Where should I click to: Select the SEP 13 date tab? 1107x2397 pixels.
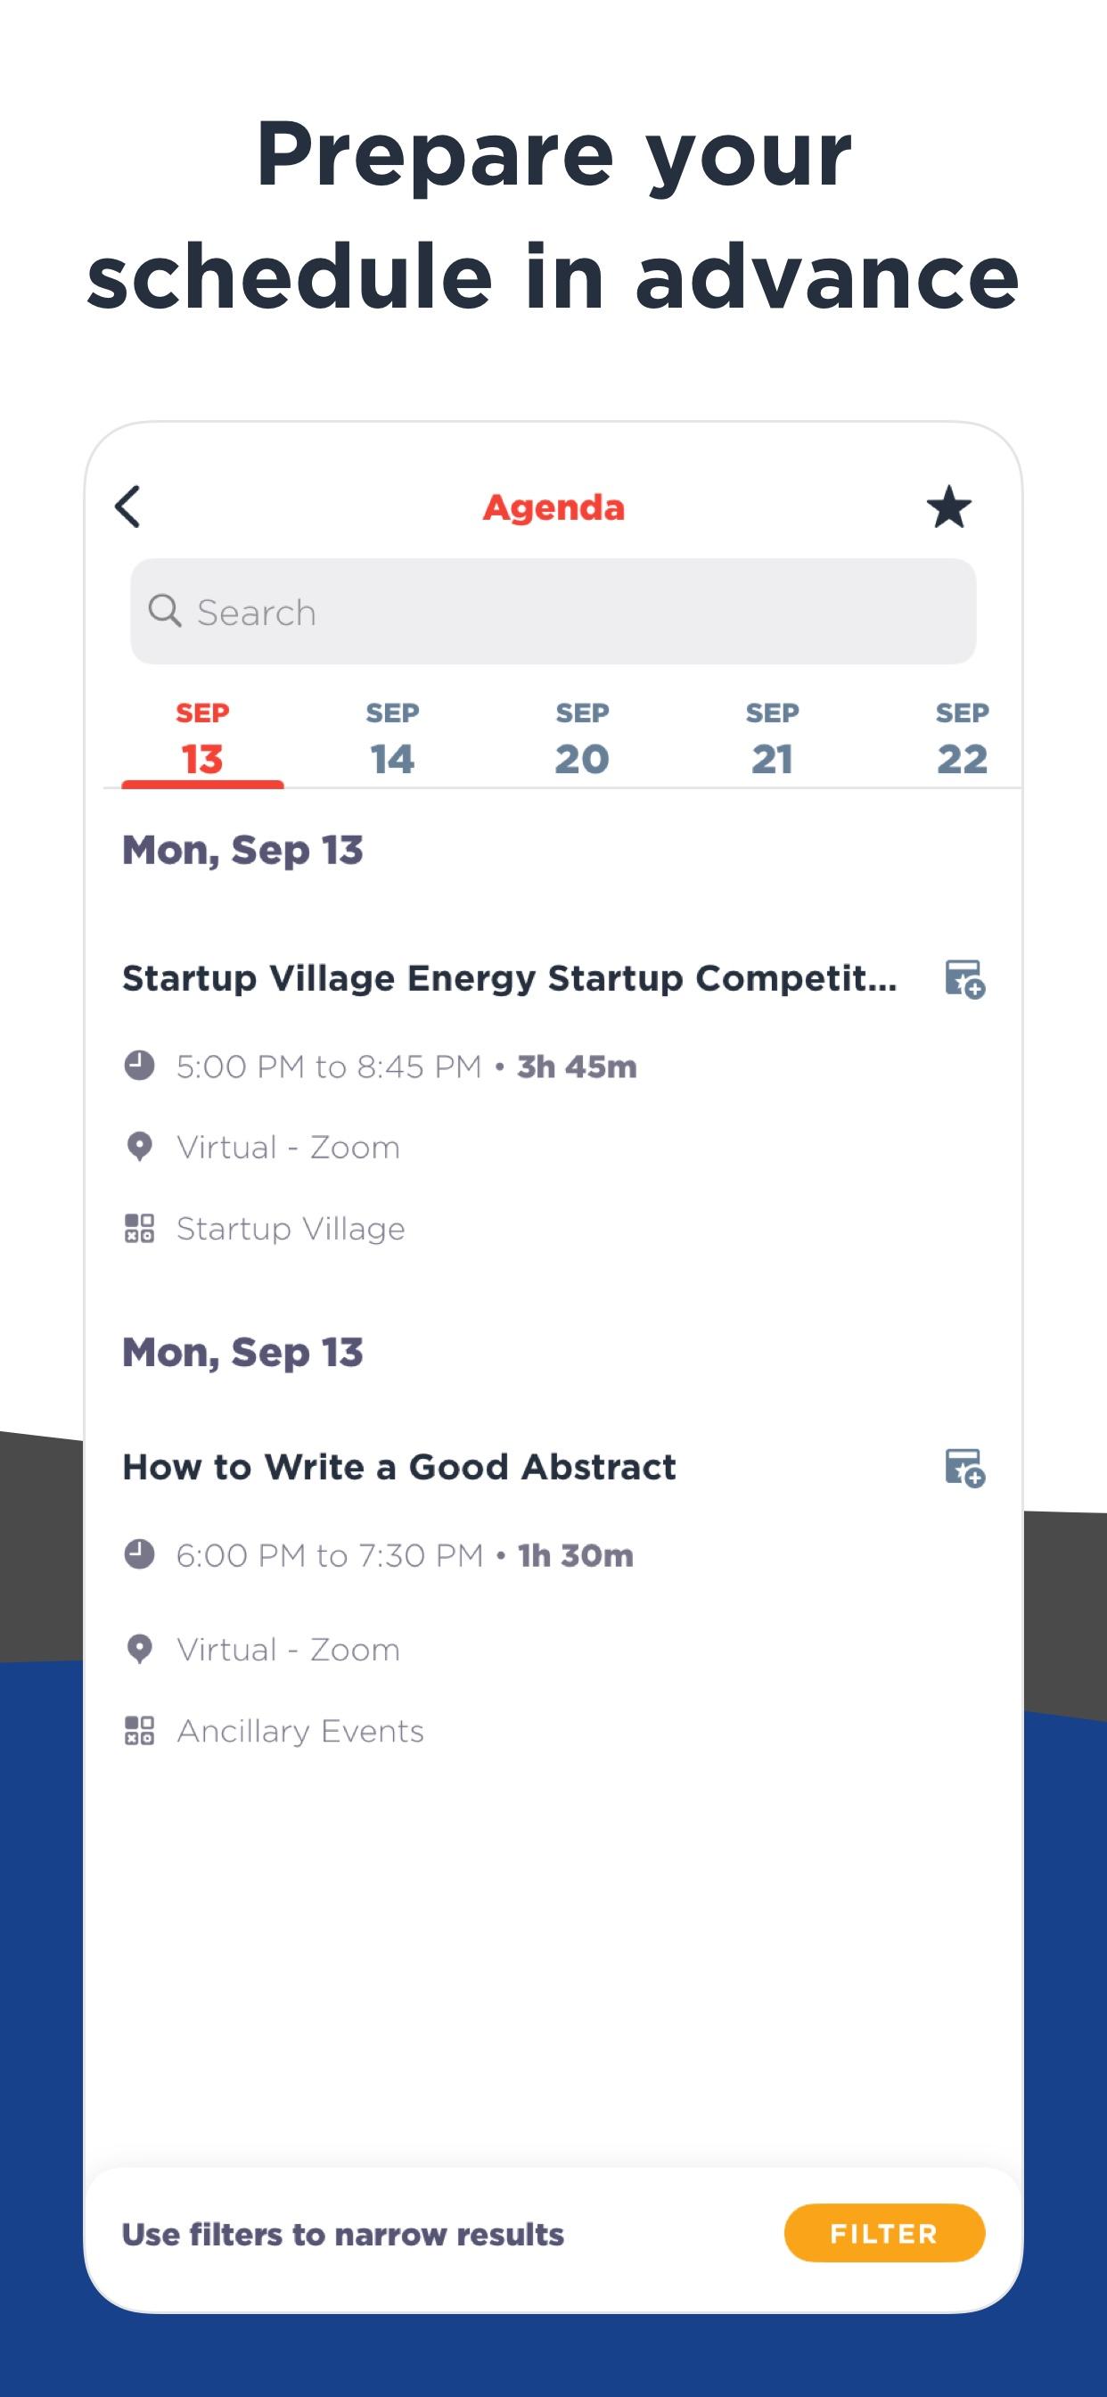(203, 740)
